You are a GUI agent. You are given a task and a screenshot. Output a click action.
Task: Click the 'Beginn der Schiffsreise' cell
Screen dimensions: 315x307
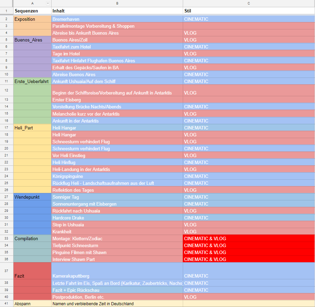coord(117,90)
